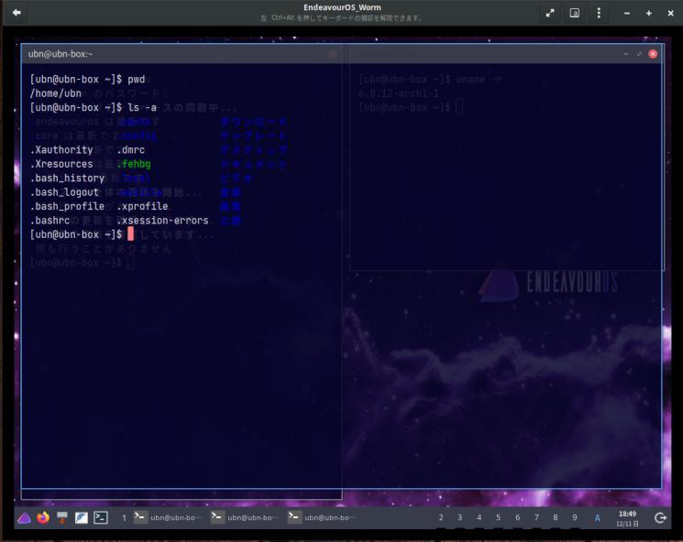Minimize the ubn@ubn-box terminal window
Image resolution: width=683 pixels, height=542 pixels.
pos(626,54)
